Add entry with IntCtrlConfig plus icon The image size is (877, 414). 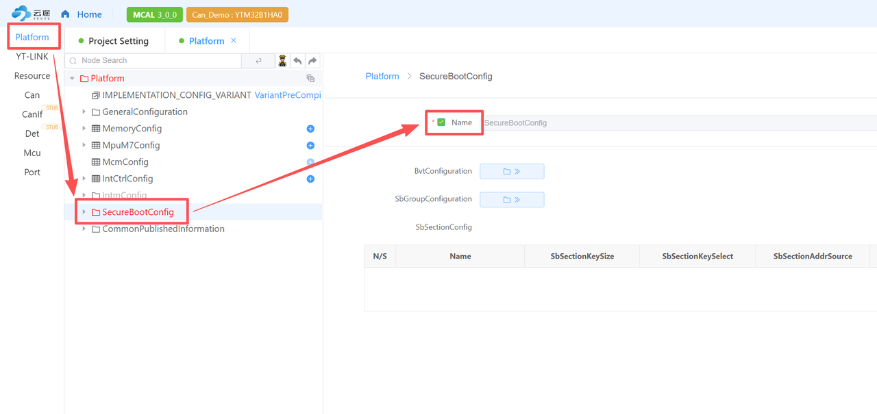pos(310,179)
